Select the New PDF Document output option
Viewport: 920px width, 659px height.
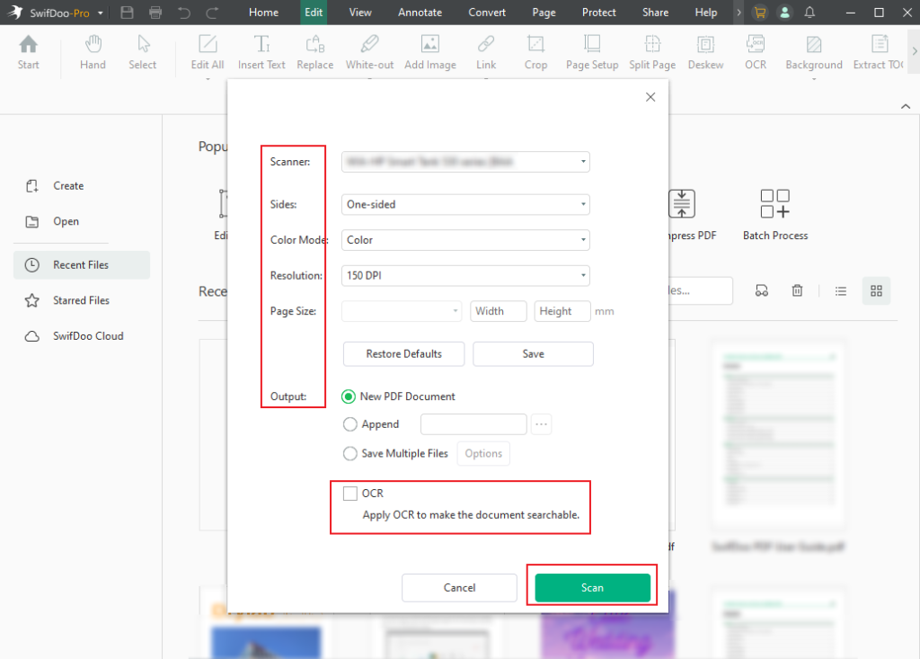tap(349, 396)
